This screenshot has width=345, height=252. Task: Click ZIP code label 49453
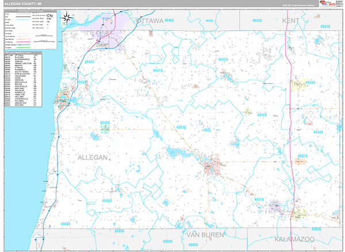click(x=82, y=82)
